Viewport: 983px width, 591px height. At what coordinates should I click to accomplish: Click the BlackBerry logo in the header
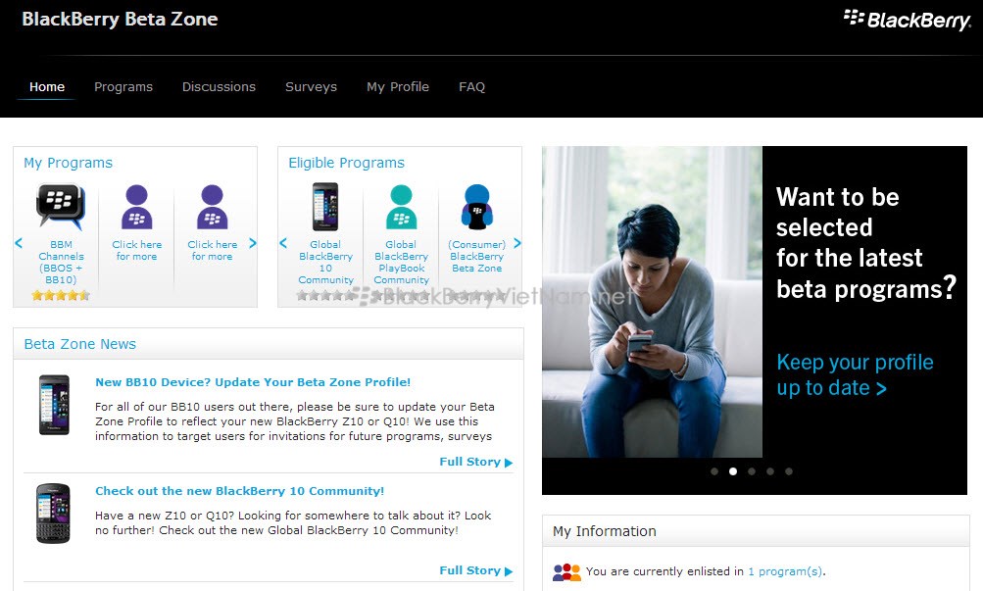907,20
